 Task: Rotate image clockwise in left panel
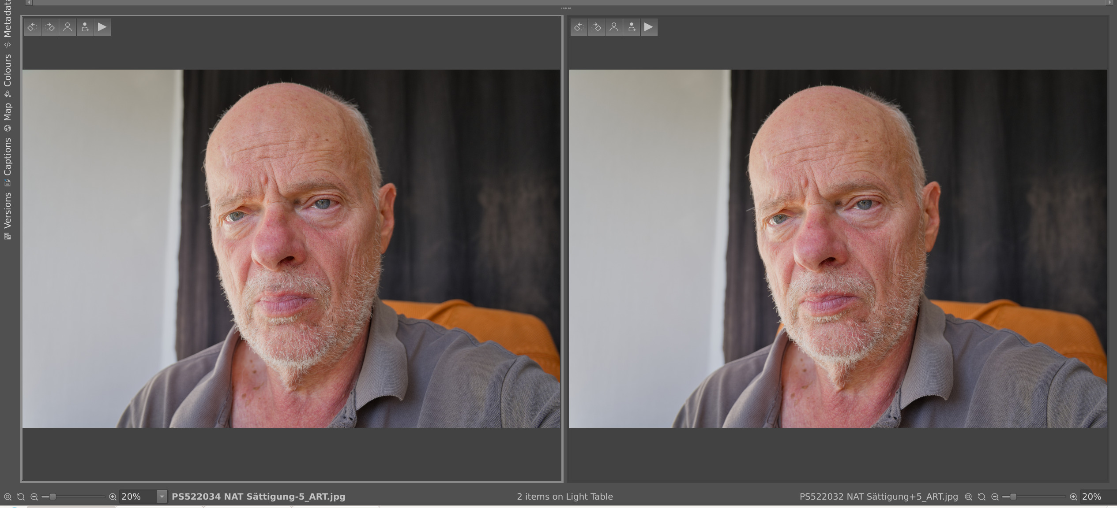tap(50, 27)
